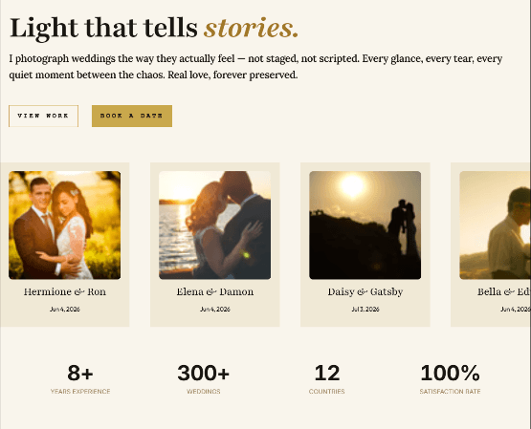Click the BOOK A DATE button
Image resolution: width=531 pixels, height=429 pixels.
click(132, 116)
